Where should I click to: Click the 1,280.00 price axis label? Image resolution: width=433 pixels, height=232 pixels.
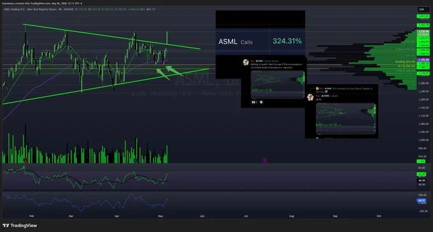click(423, 83)
